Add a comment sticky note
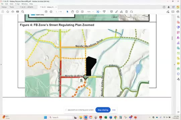Image resolution: width=181 pixels, height=120 pixels. [x=111, y=12]
